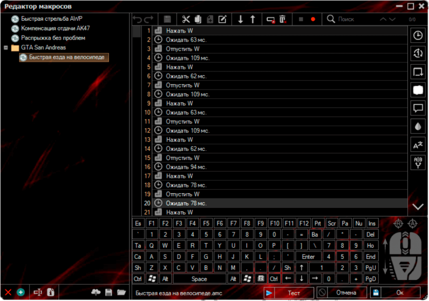Screen dimensions: 429x301
Task: Click the water drop color icon
Action: [418, 126]
